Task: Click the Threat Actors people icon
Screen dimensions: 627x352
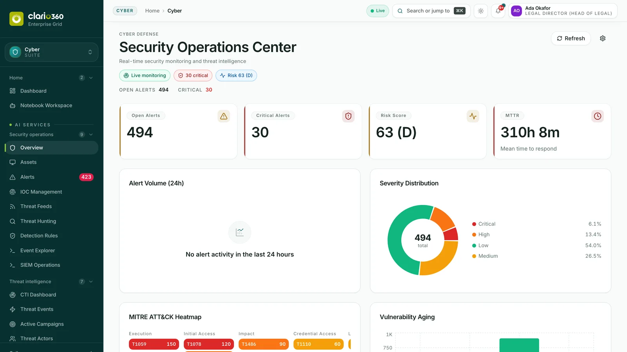Action: coord(13,339)
